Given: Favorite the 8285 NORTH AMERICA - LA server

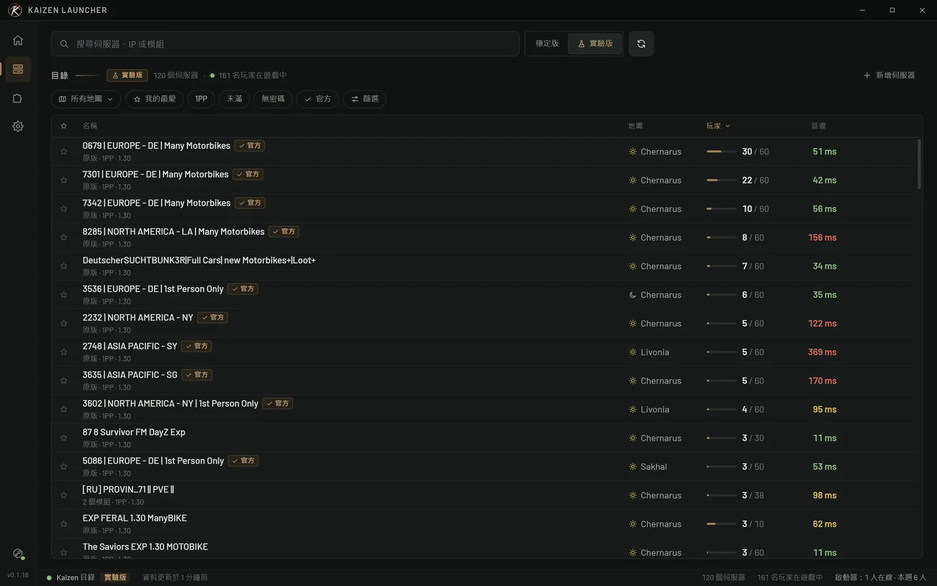Looking at the screenshot, I should [x=64, y=238].
